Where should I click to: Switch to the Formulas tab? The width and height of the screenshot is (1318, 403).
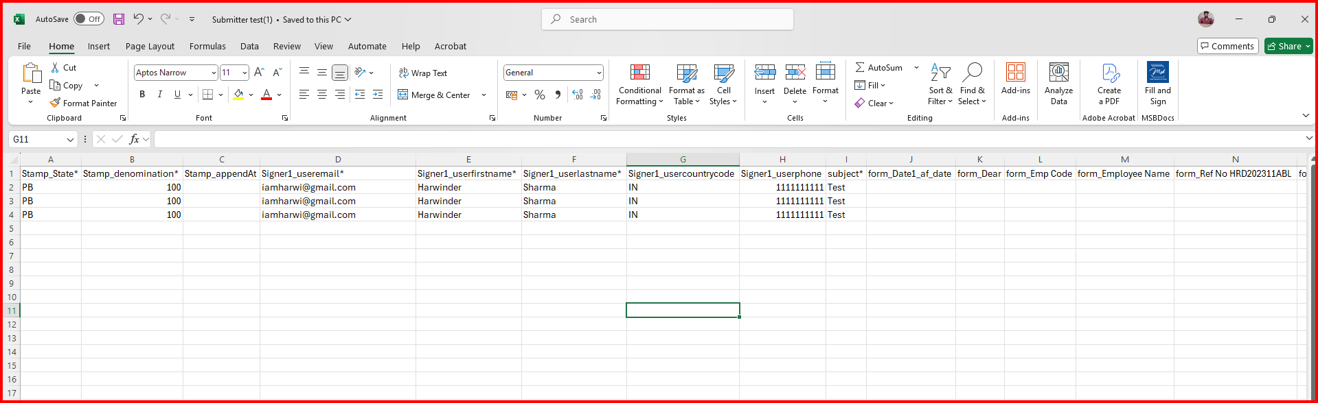click(207, 46)
